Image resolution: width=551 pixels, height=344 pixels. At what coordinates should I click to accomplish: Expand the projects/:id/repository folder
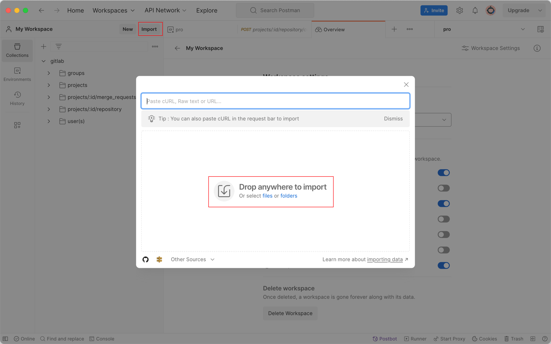(49, 109)
